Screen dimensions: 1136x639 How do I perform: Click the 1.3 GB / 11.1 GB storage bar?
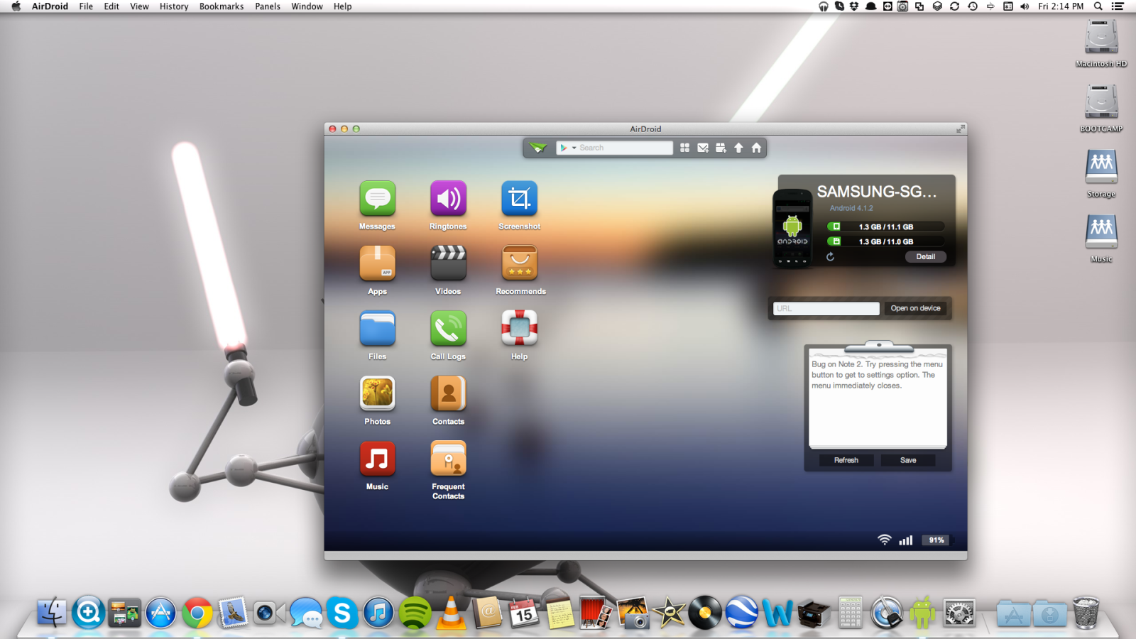pos(885,226)
